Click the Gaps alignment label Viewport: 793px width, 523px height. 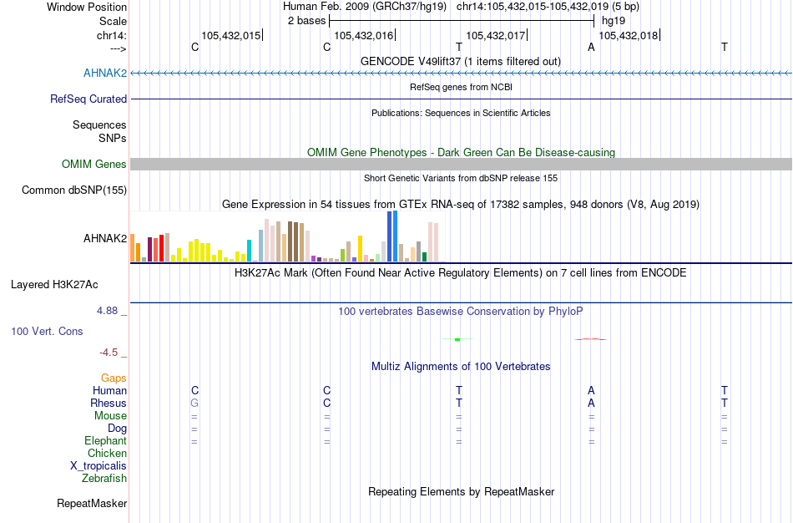(114, 378)
